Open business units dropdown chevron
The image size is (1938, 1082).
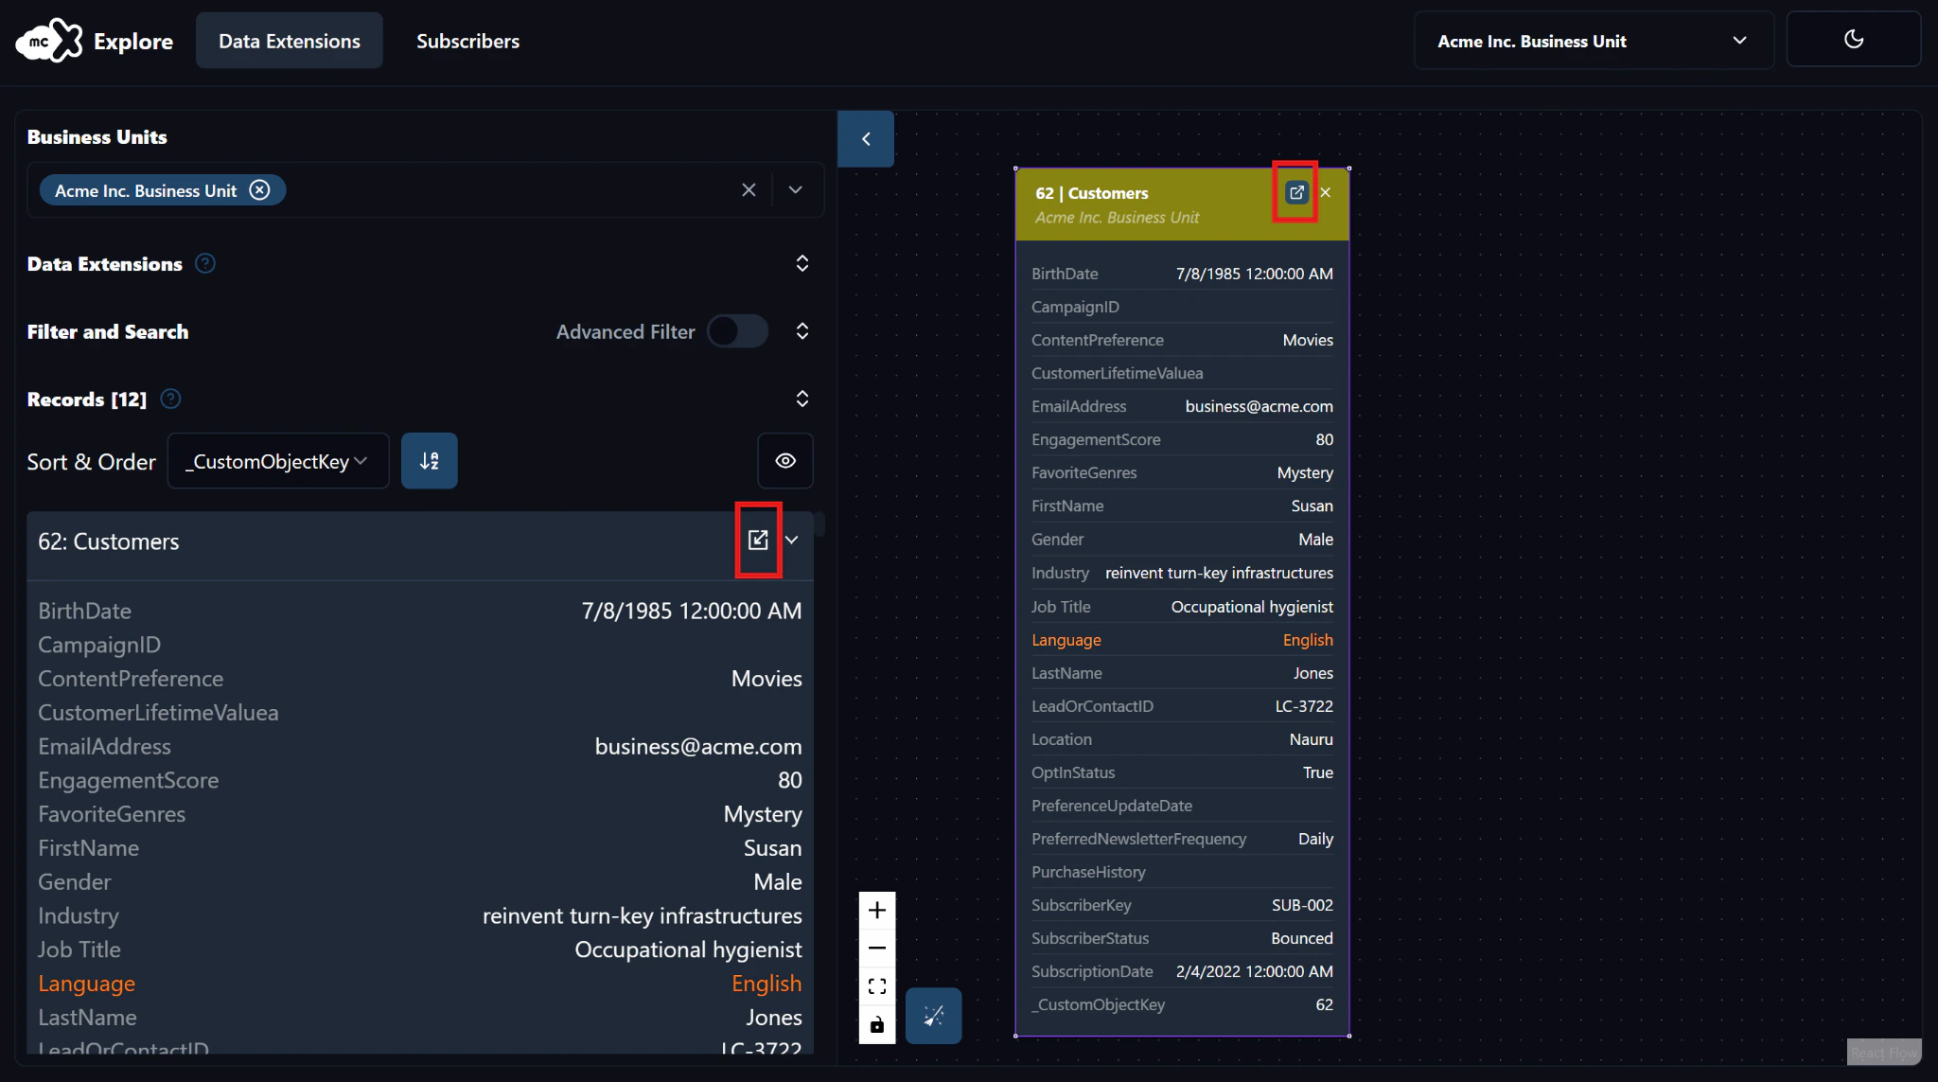click(796, 190)
